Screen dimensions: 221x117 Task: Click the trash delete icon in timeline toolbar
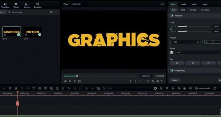coord(10,88)
